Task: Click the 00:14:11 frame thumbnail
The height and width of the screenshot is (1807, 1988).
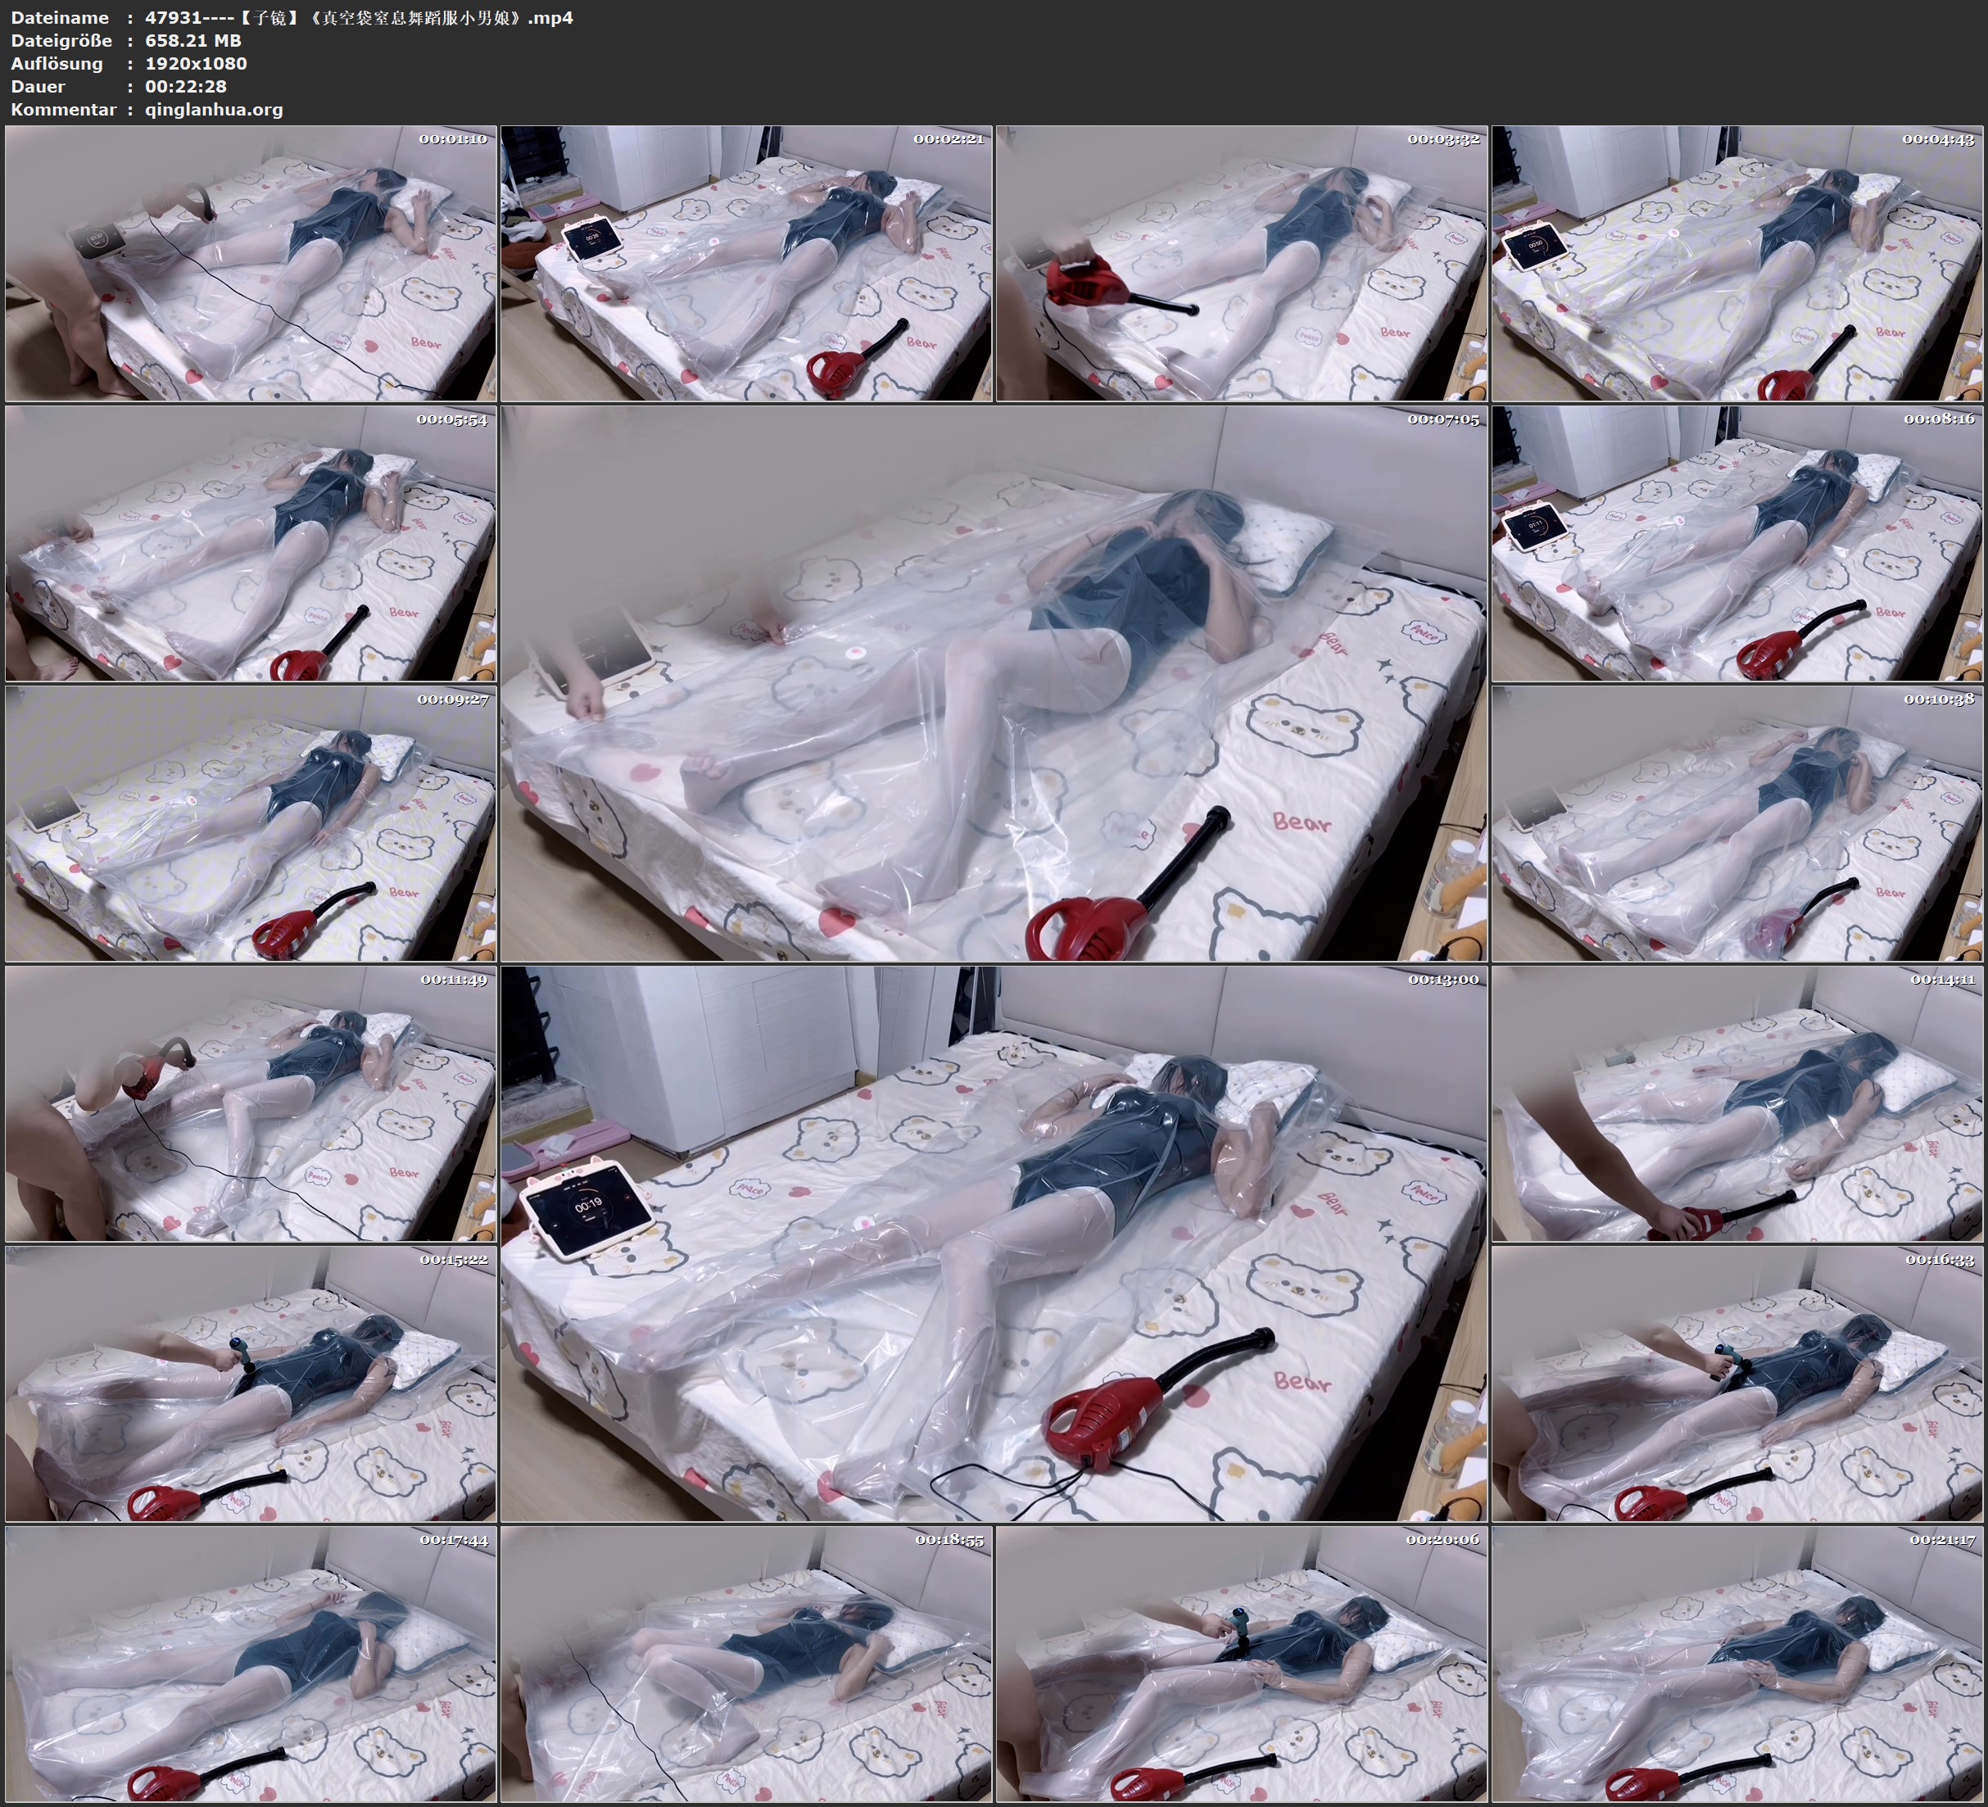Action: click(1737, 1103)
